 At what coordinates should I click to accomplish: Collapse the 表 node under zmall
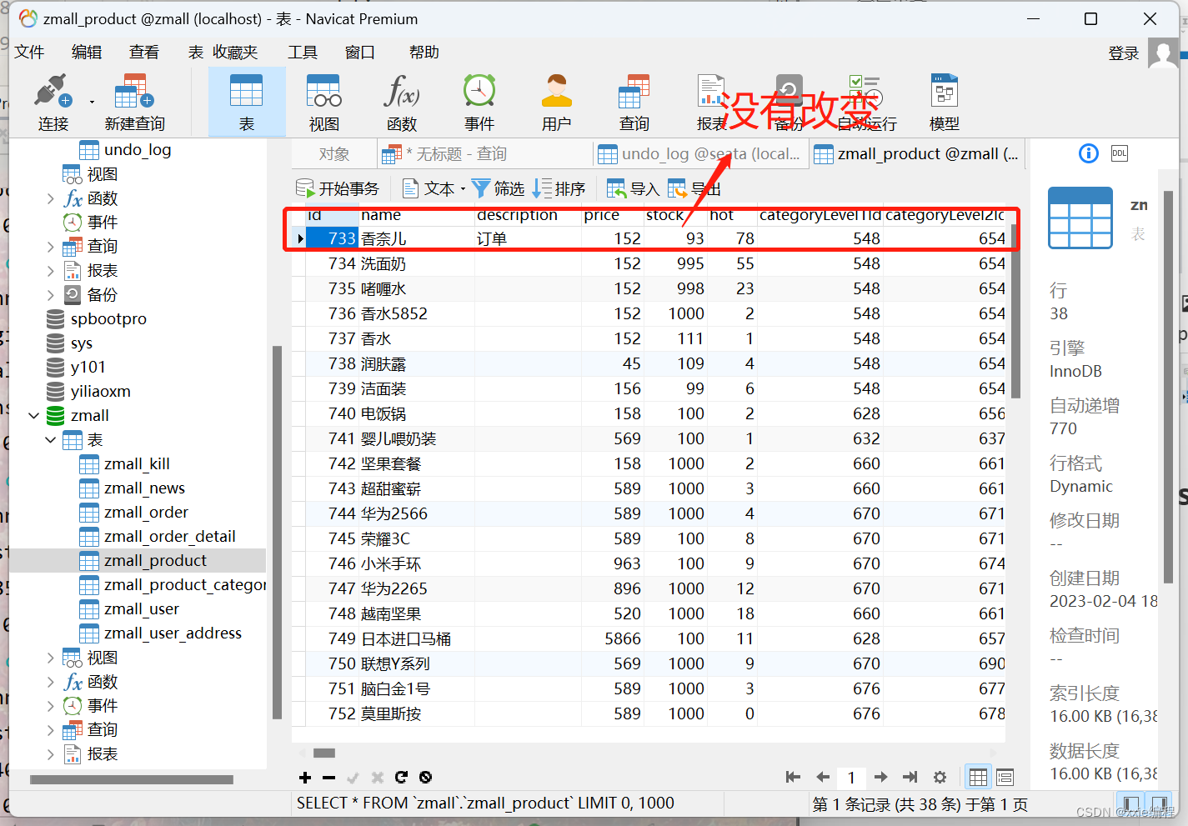pyautogui.click(x=51, y=440)
